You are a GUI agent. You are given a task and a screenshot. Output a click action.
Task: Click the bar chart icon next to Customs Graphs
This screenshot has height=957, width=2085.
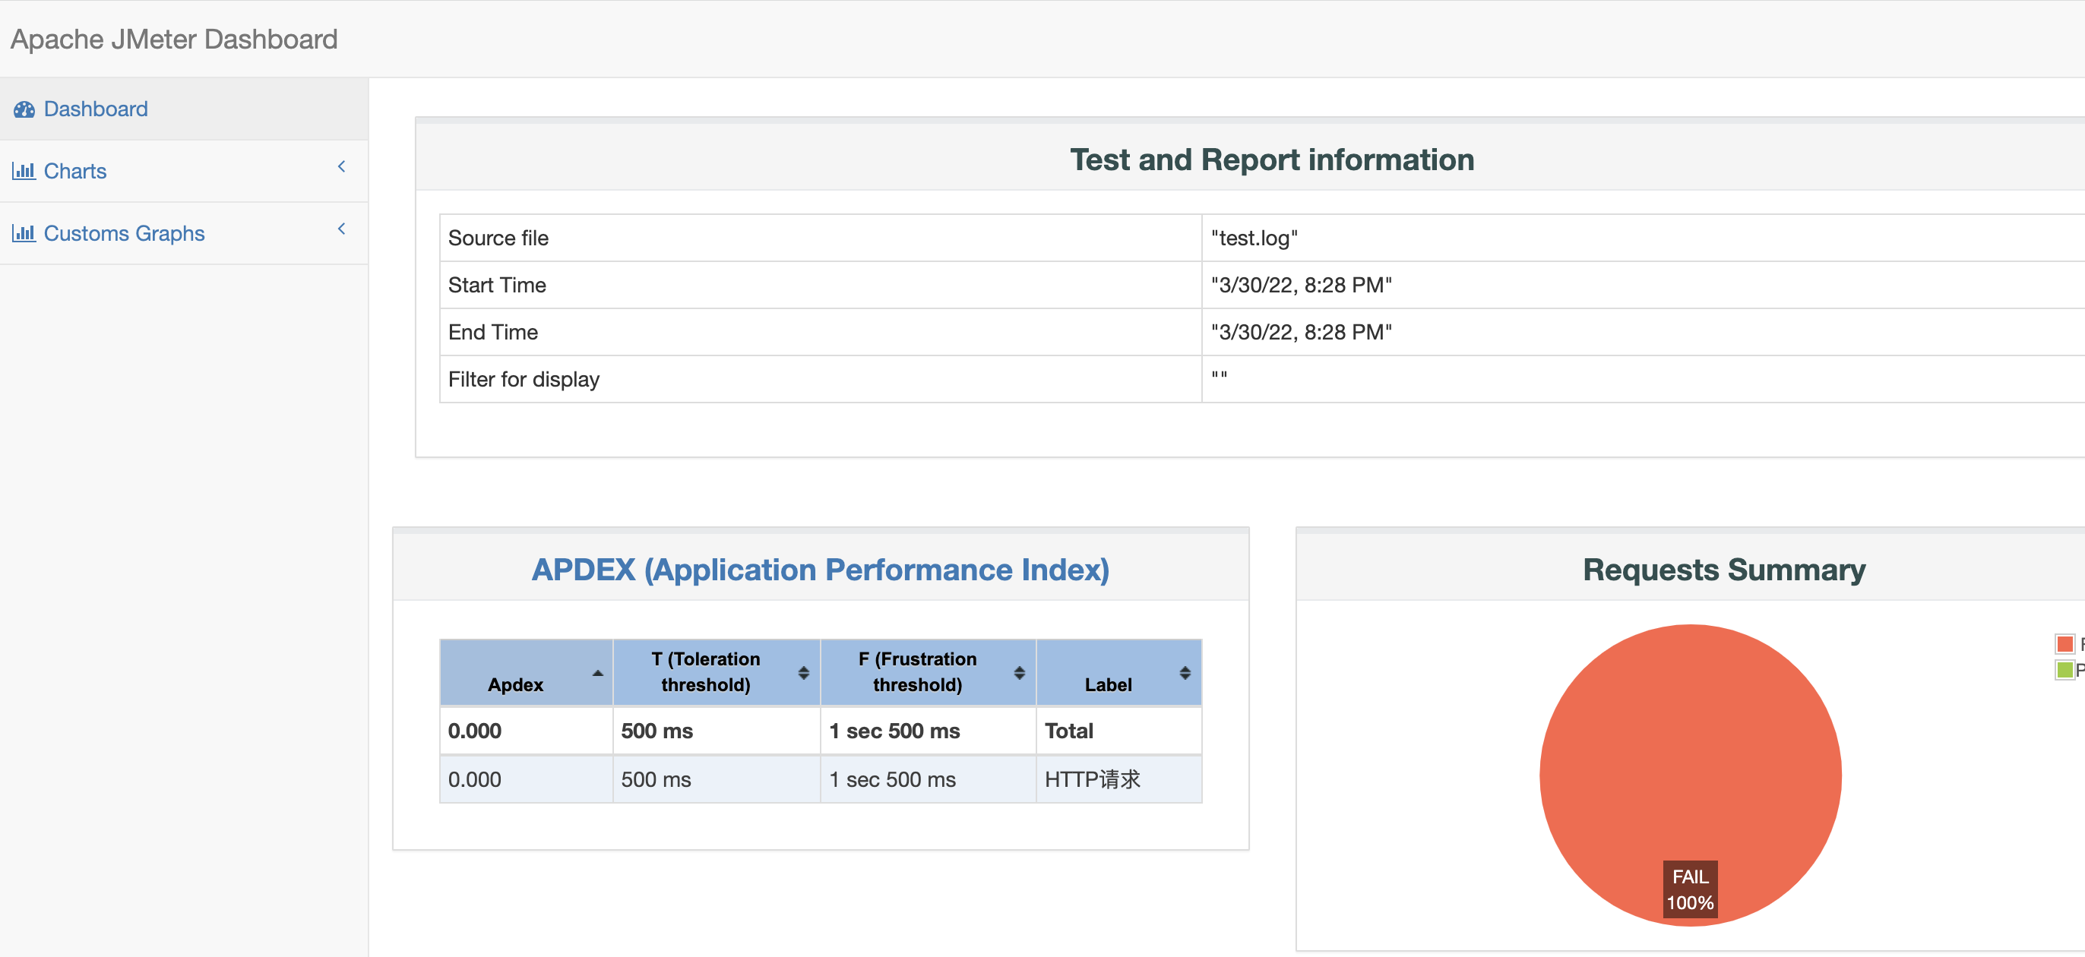coord(24,233)
